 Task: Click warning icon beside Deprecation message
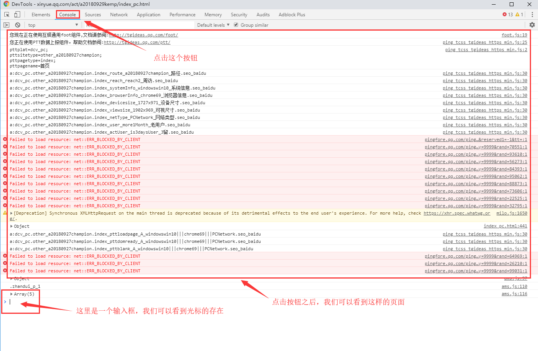click(5, 213)
